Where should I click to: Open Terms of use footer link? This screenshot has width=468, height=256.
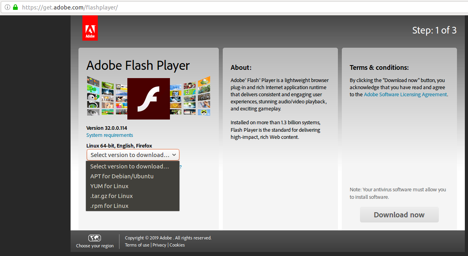pos(137,245)
